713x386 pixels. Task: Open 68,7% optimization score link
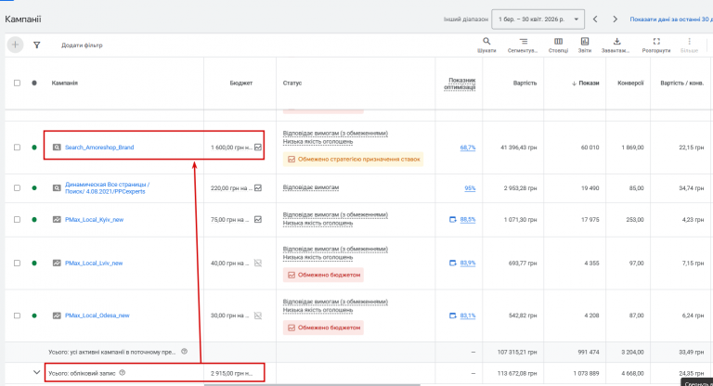[468, 148]
